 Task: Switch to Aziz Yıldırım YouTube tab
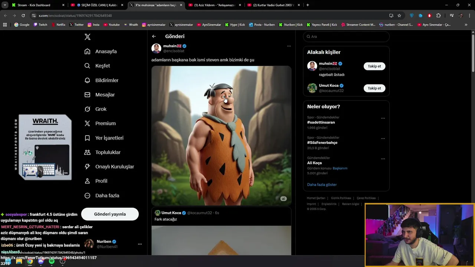coord(214,5)
